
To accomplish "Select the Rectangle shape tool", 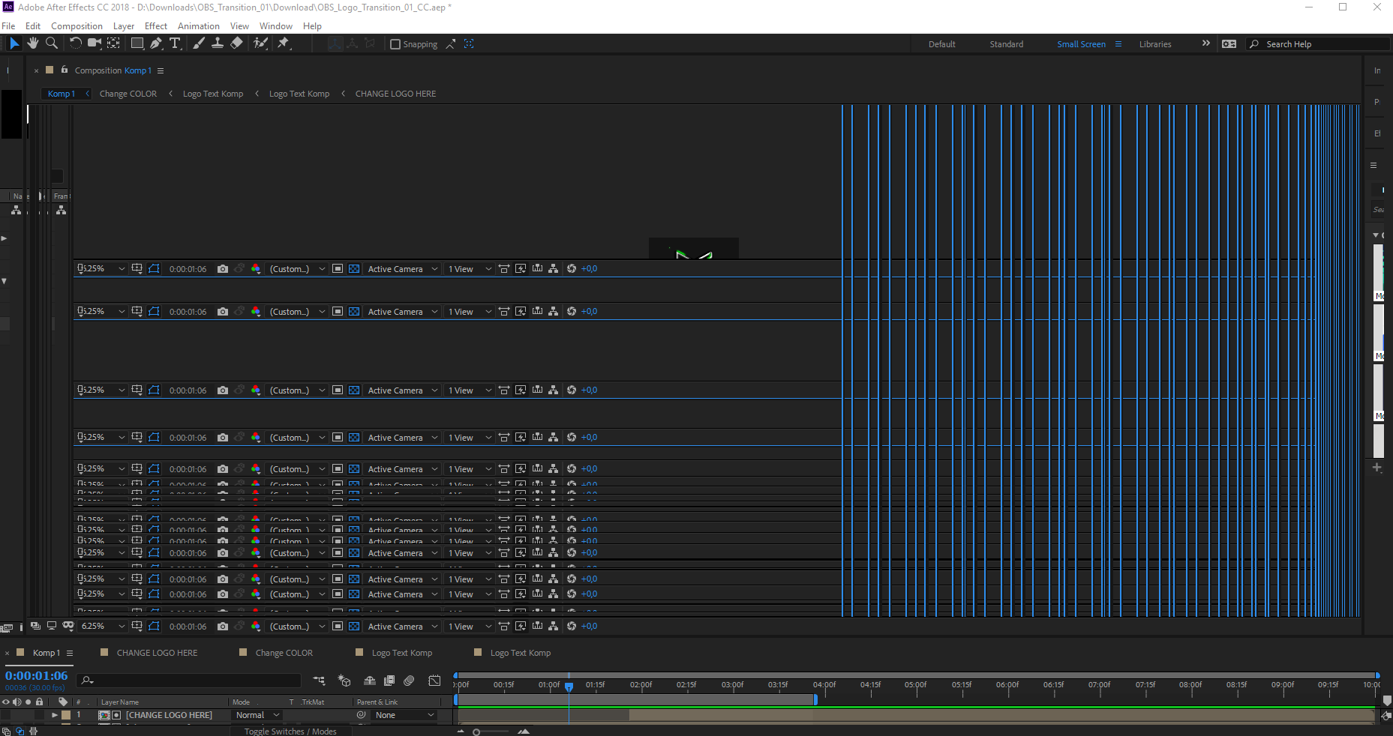I will click(x=137, y=43).
